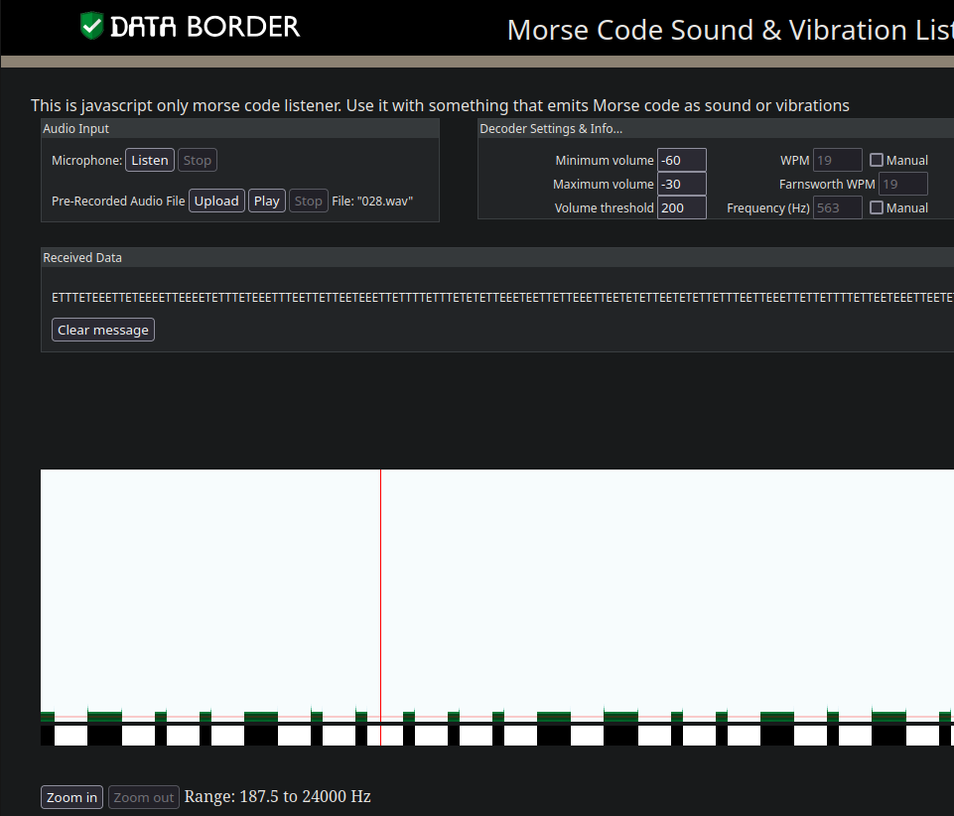This screenshot has height=816, width=954.
Task: Click the Audio Input panel header
Action: point(238,128)
